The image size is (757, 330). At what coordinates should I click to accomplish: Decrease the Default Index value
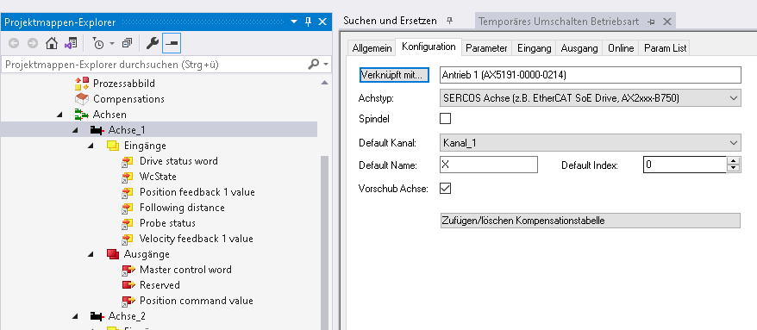734,168
